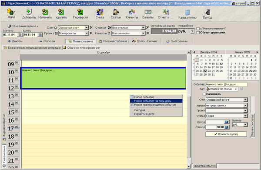Viewport: 261px width, 170px height.
Task: Open the Все клиенты dropdown
Action: pos(143,33)
